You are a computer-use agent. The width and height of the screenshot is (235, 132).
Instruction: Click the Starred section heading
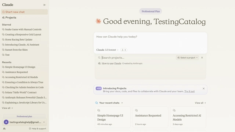(7, 25)
